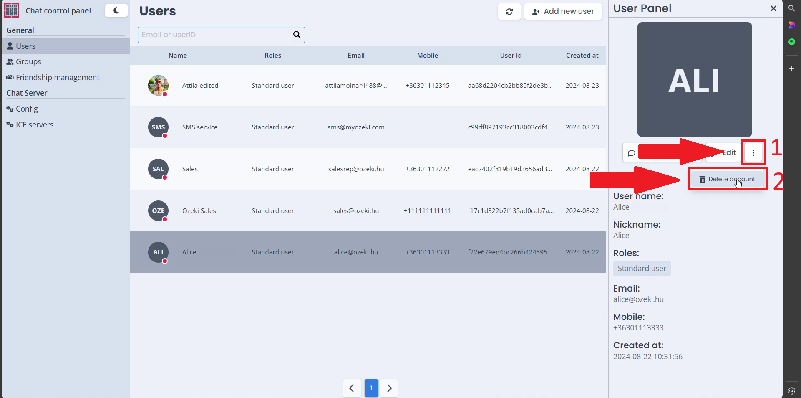Open Friendship management section
The image size is (801, 398).
coord(58,78)
